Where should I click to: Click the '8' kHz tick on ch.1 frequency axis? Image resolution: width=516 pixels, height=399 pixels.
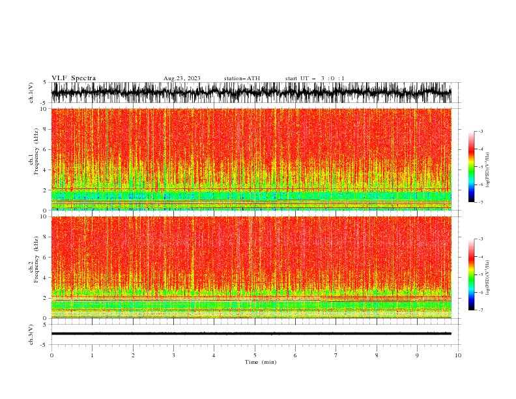click(46, 129)
